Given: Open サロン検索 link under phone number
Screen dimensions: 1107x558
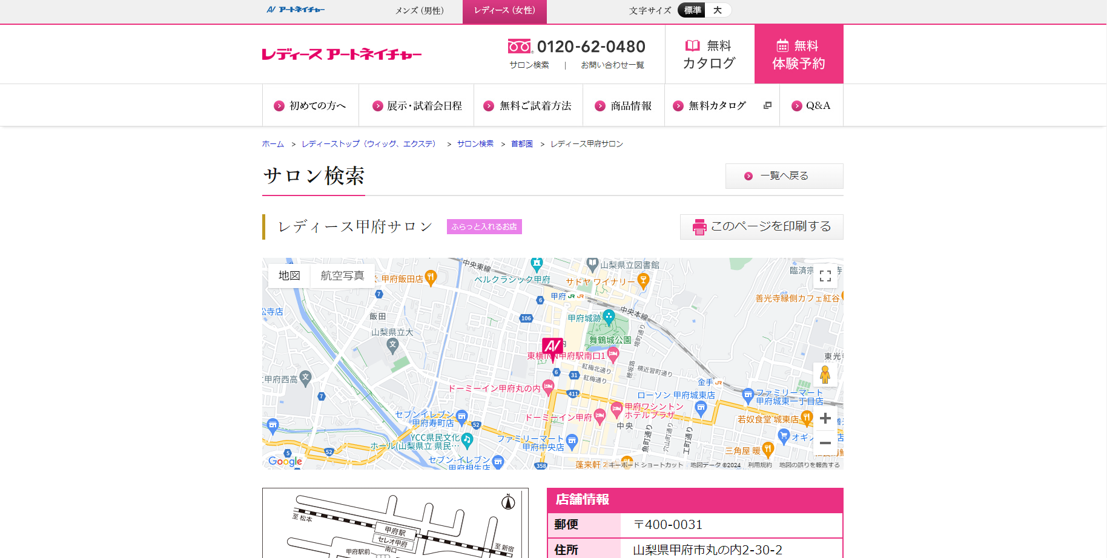Looking at the screenshot, I should click(x=529, y=65).
